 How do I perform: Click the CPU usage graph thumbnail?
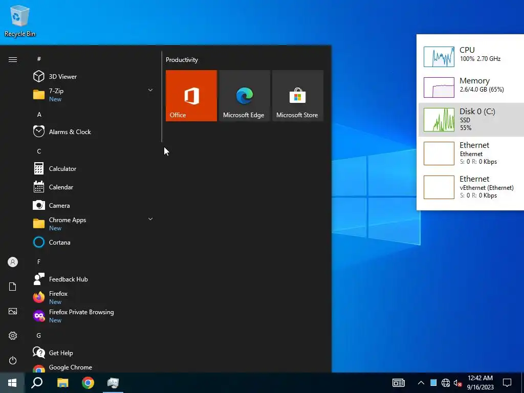tap(439, 56)
